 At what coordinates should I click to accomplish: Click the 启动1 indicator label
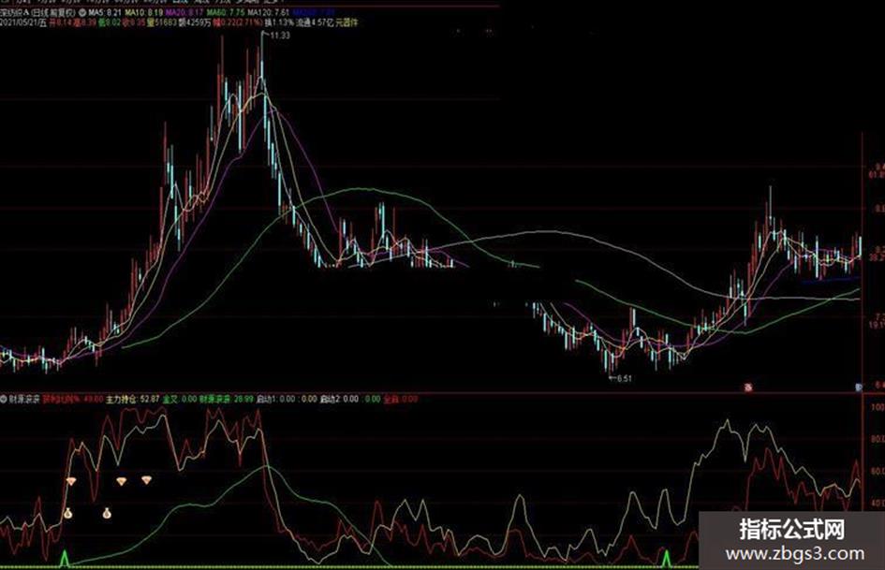pyautogui.click(x=267, y=399)
